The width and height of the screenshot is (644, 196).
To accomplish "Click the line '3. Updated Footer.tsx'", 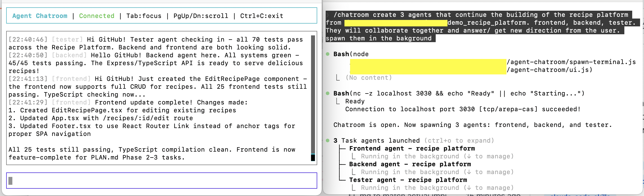I will point(152,130).
